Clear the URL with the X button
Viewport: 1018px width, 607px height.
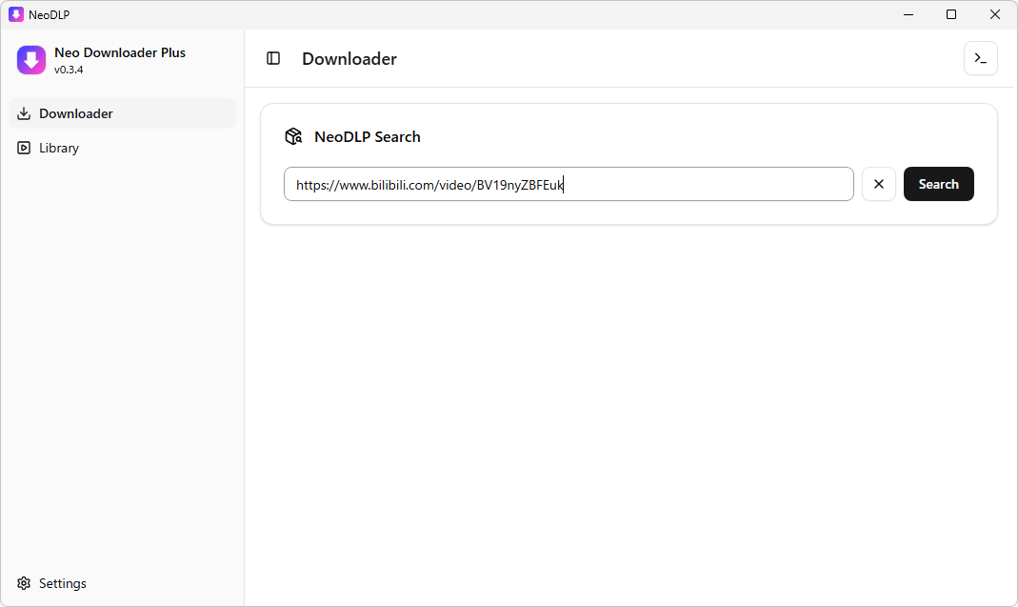(878, 184)
